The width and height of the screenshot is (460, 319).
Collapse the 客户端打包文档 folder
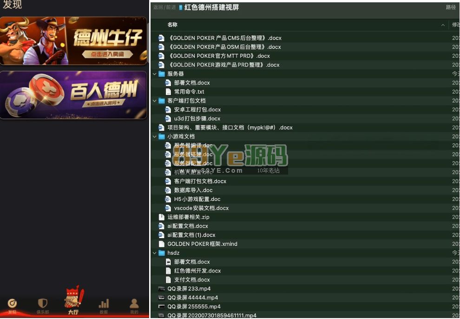coord(155,101)
